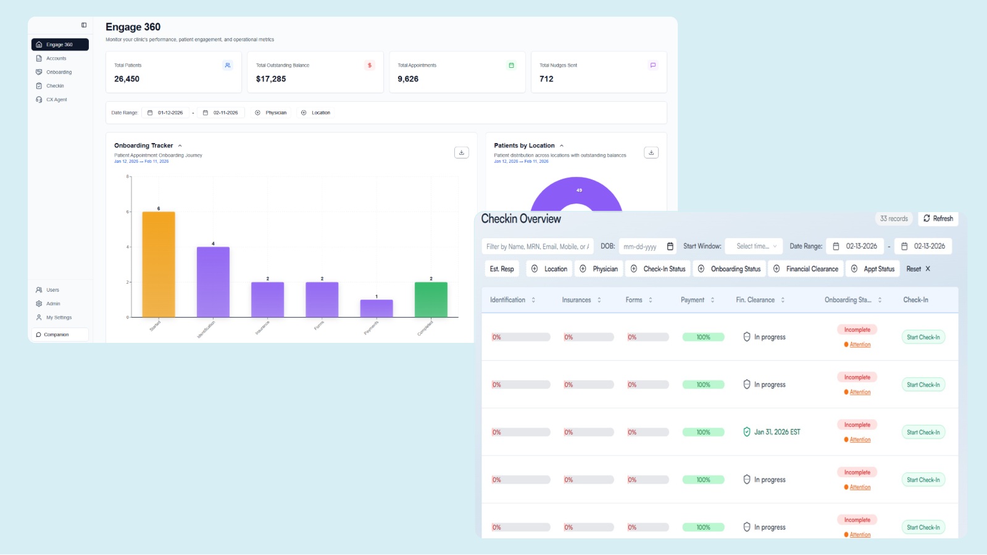This screenshot has width=987, height=555.
Task: Download the Onboarding Tracker chart
Action: (x=461, y=152)
